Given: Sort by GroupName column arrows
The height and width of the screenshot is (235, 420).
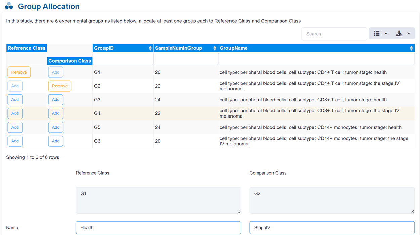Looking at the screenshot, I should point(411,48).
